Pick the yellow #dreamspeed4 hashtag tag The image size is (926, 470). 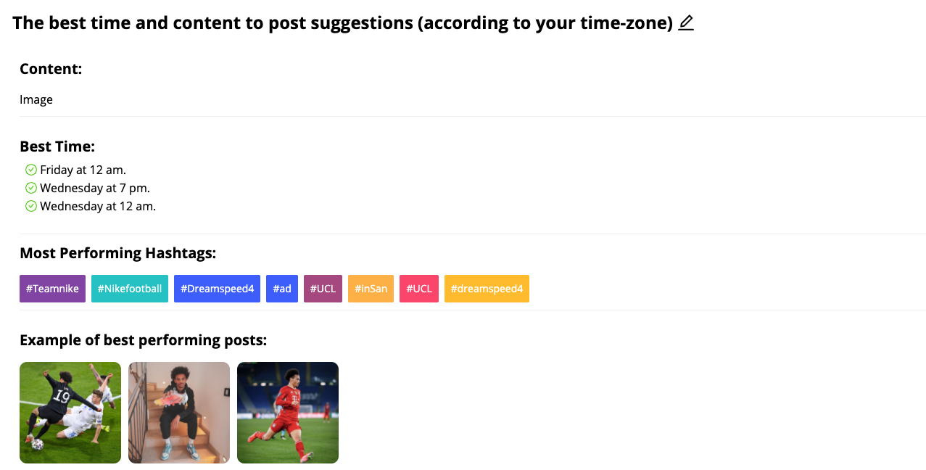click(487, 289)
